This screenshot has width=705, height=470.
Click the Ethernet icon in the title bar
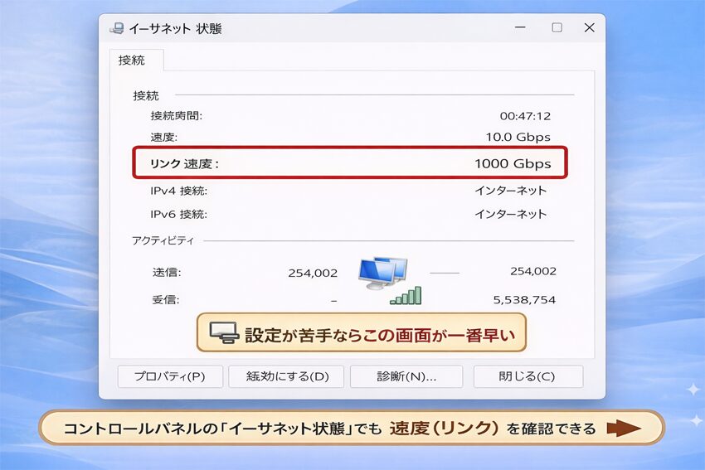coord(117,28)
